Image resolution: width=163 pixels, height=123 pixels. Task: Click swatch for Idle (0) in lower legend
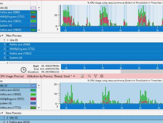point(33,86)
